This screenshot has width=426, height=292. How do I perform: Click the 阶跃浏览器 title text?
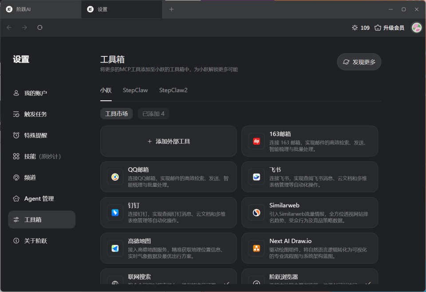point(284,277)
